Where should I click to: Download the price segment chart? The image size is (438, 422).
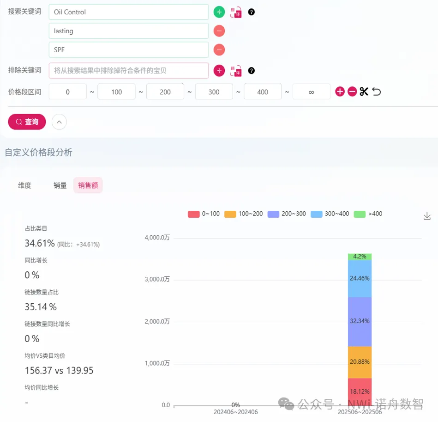[427, 216]
